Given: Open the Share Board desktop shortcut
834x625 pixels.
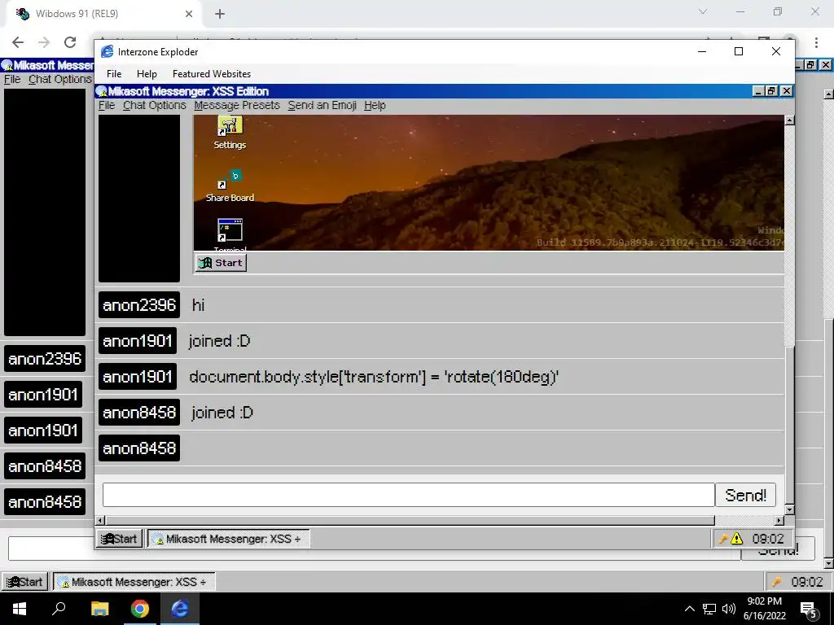Looking at the screenshot, I should tap(230, 186).
